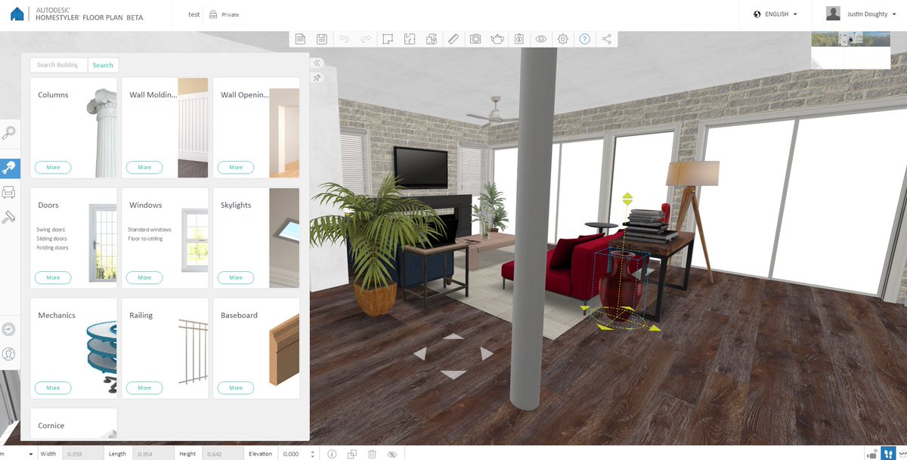
Task: Click More under Wall Opening
Action: [236, 167]
